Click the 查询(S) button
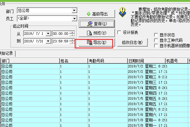 [x=97, y=24]
